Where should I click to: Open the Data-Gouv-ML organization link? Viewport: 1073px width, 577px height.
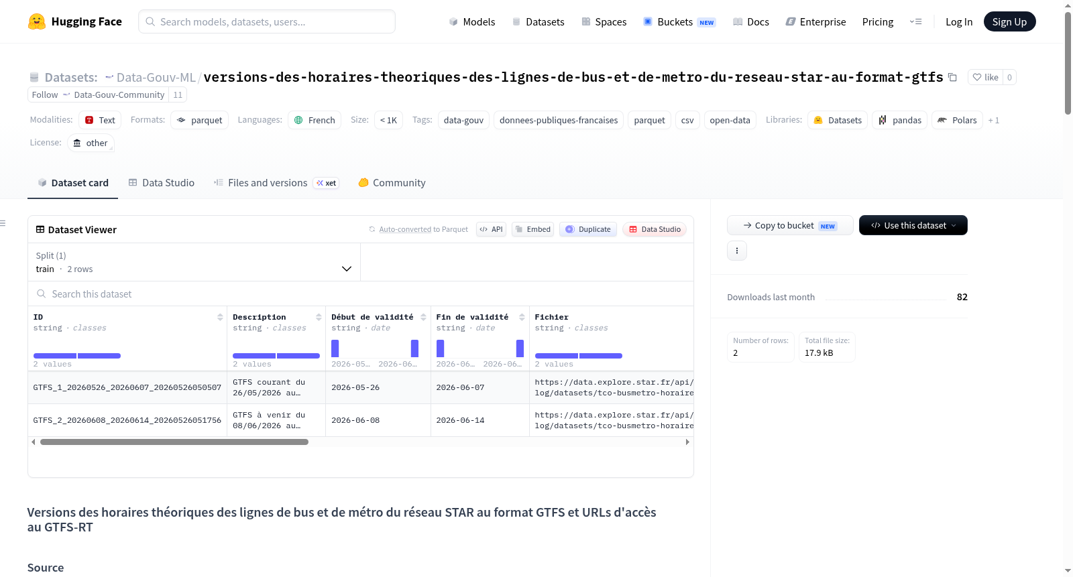point(156,77)
